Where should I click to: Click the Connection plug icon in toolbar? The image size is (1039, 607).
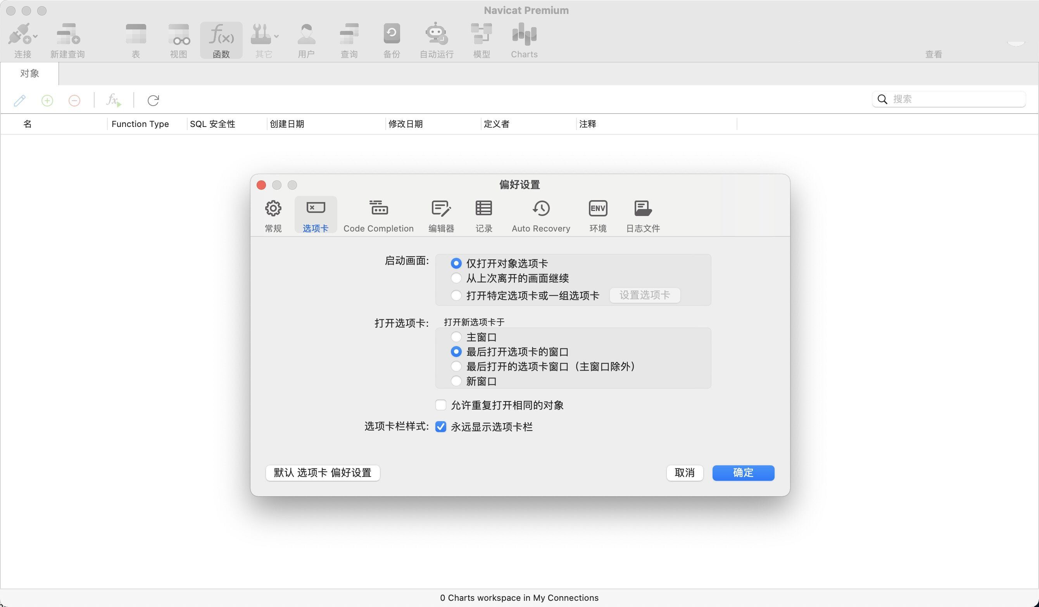pos(19,34)
